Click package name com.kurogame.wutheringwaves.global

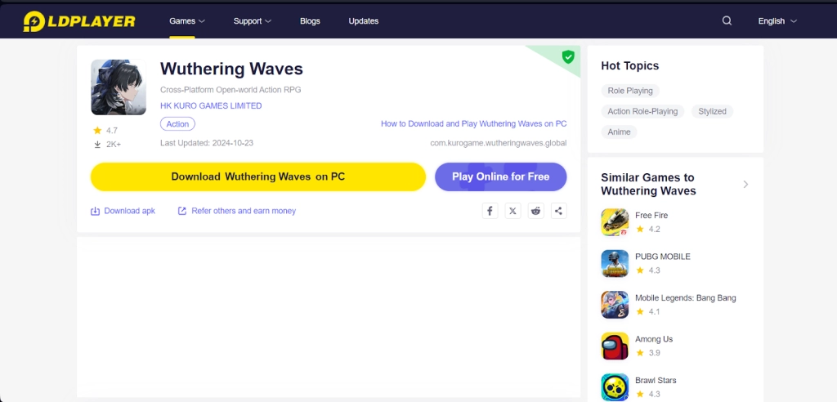[499, 143]
